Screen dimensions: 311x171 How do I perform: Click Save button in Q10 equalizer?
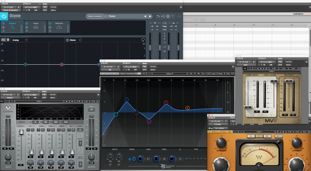221,74
